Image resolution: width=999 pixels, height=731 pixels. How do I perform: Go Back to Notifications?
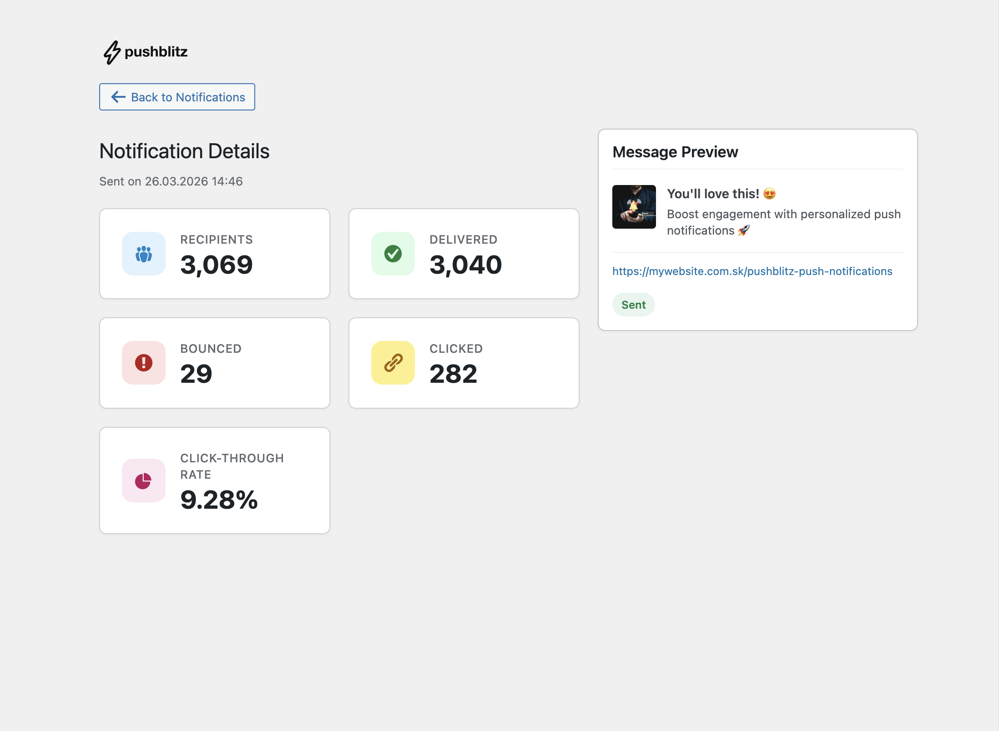pyautogui.click(x=177, y=97)
